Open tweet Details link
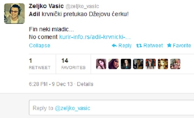Screen dimensions: 194x118 tap(85, 84)
